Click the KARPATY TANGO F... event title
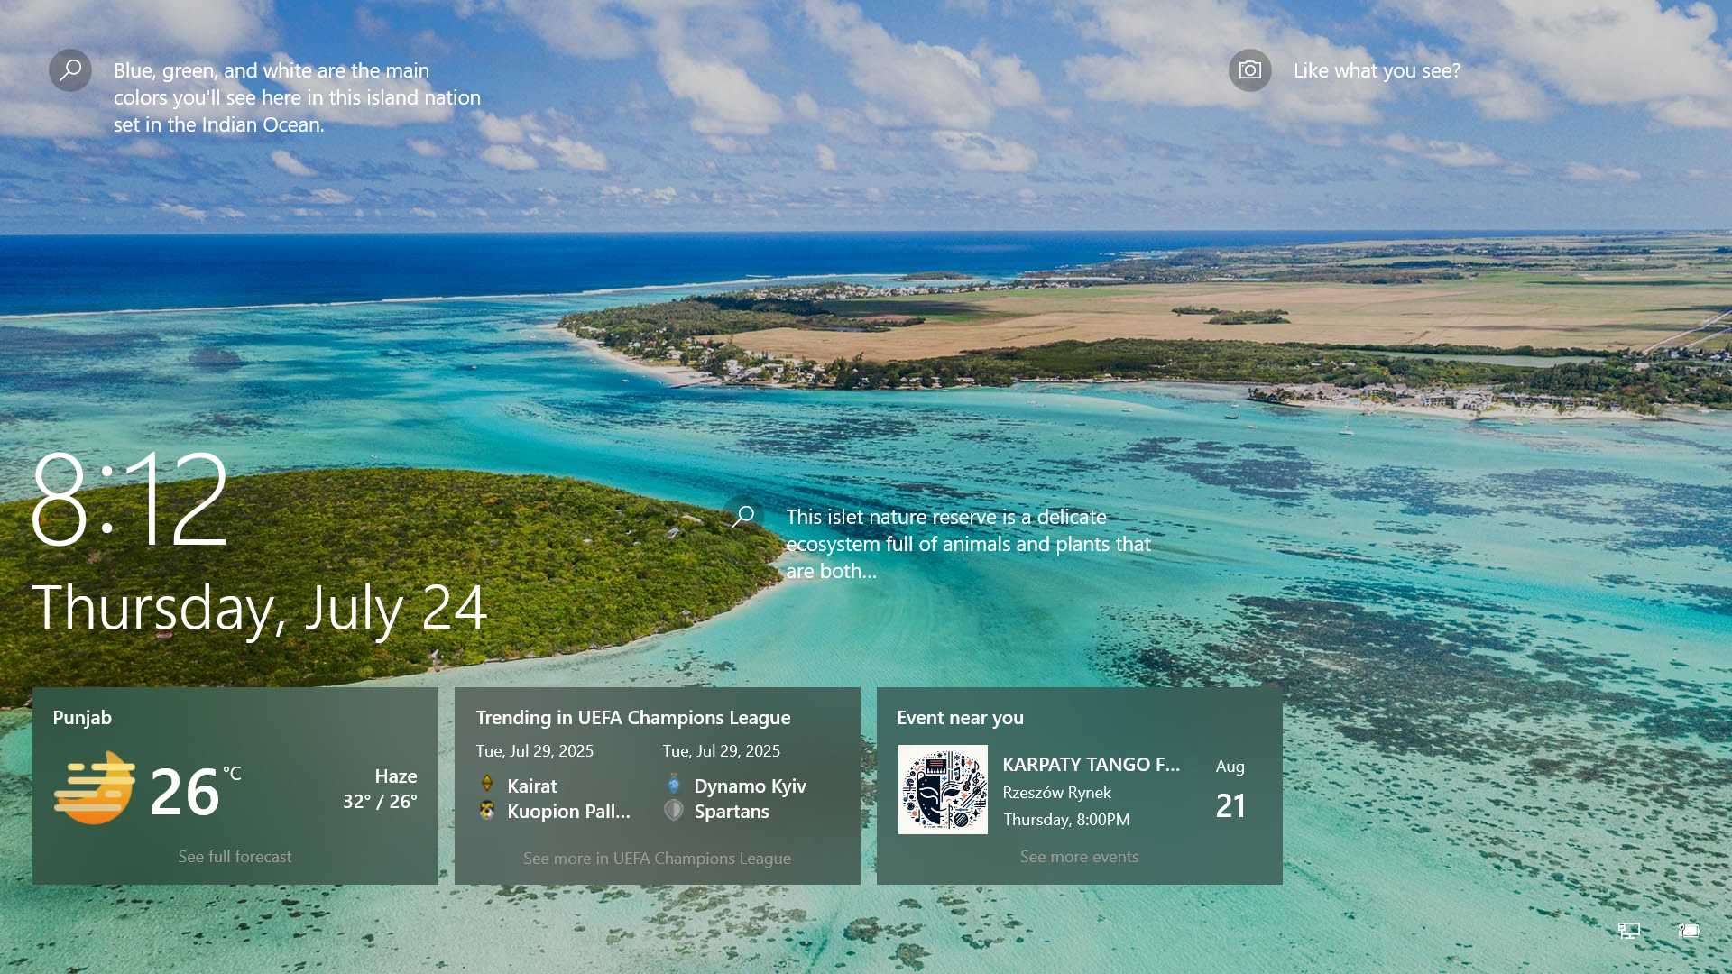1732x974 pixels. point(1091,765)
